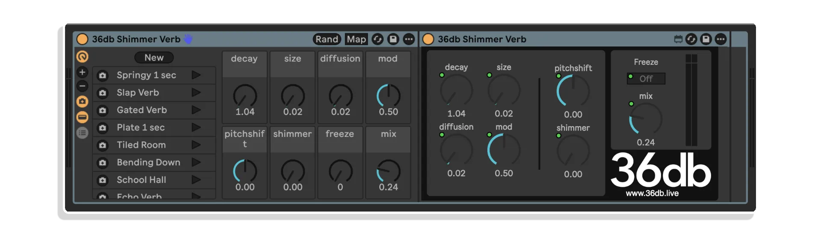
Task: Click the size macro knob
Action: pyautogui.click(x=293, y=96)
